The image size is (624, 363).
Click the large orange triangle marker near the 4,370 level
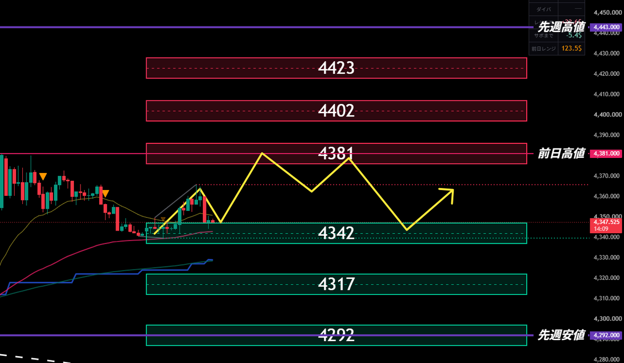(x=43, y=177)
